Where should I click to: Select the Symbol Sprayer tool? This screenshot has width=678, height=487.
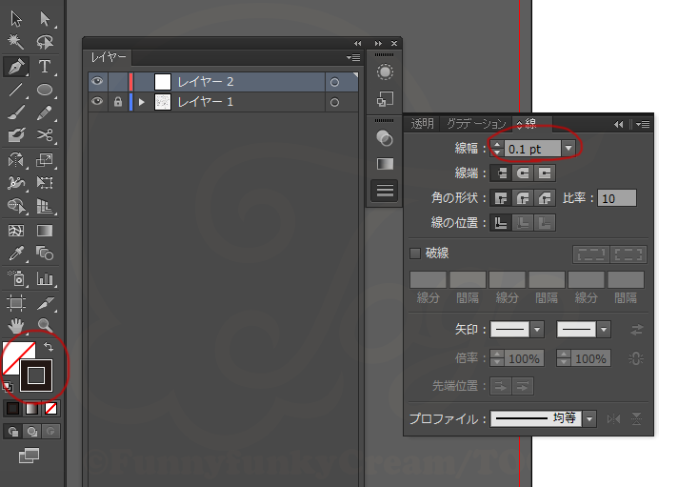coord(16,278)
